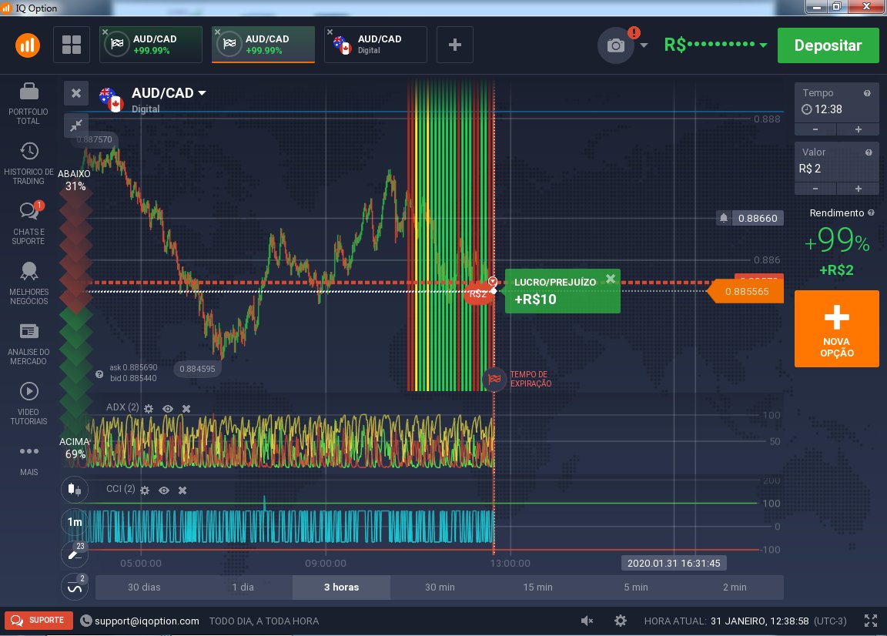887x636 pixels.
Task: Increase Valor with plus button
Action: tap(859, 189)
